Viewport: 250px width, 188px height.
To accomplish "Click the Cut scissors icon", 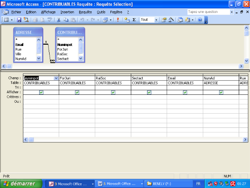I will pyautogui.click(x=59, y=20).
